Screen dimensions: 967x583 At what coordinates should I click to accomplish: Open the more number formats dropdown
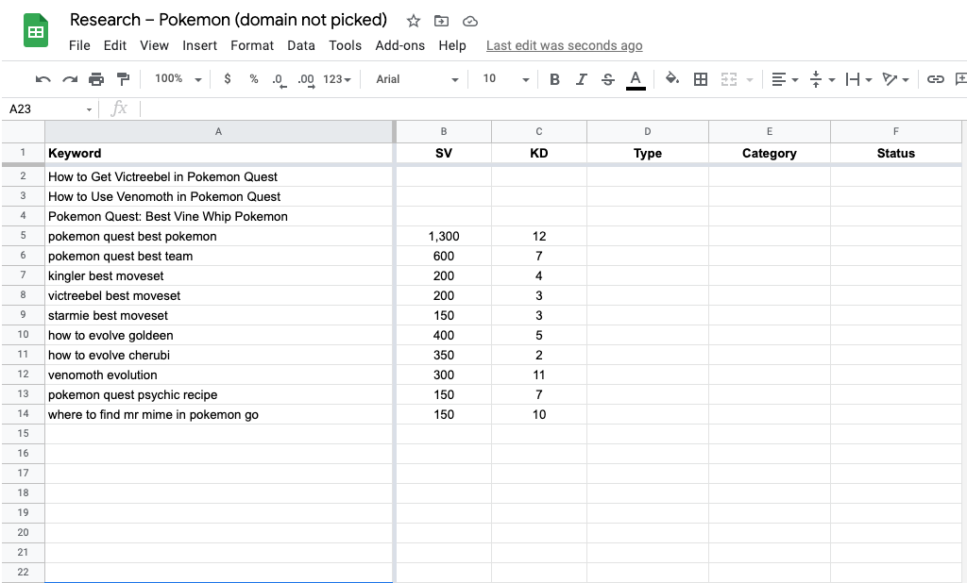tap(337, 79)
